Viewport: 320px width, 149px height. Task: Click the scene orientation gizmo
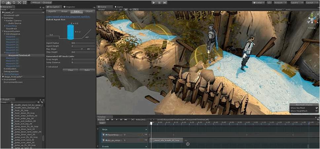(312, 20)
